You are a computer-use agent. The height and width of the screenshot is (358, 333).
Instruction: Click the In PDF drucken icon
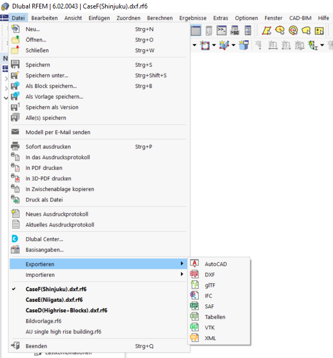tap(15, 168)
